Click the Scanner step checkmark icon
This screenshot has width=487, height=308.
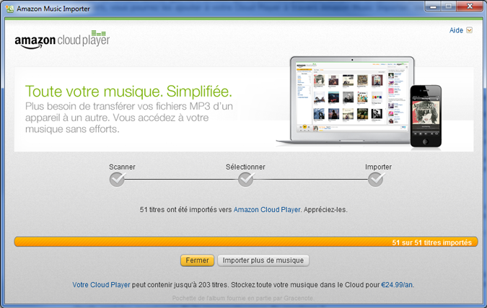click(117, 180)
